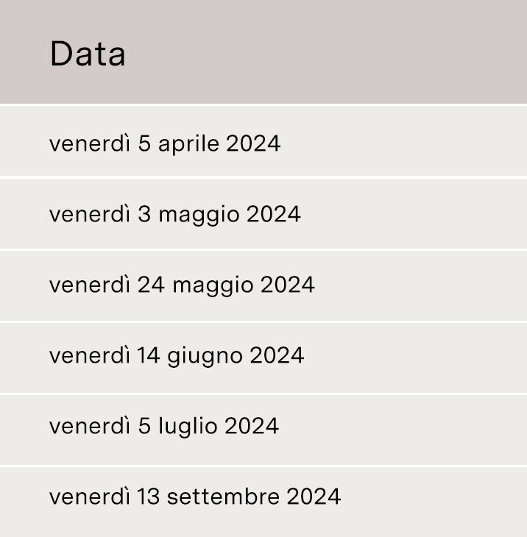Click the word settembre in the last row
Viewport: 527px width, 537px height.
223,497
